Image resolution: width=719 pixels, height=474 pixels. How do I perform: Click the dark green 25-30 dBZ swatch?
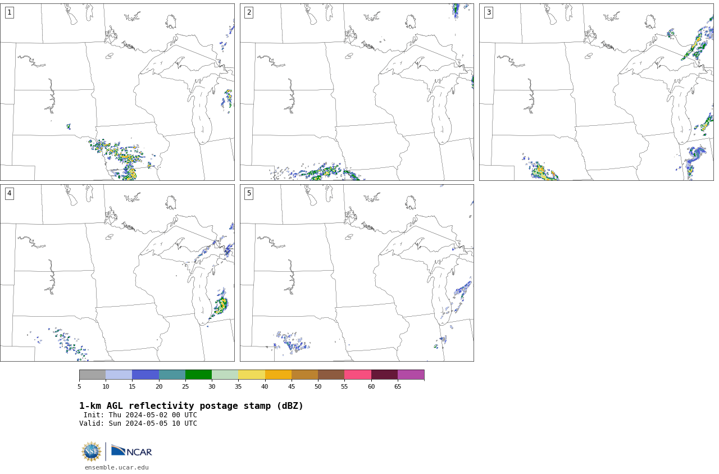pyautogui.click(x=198, y=375)
